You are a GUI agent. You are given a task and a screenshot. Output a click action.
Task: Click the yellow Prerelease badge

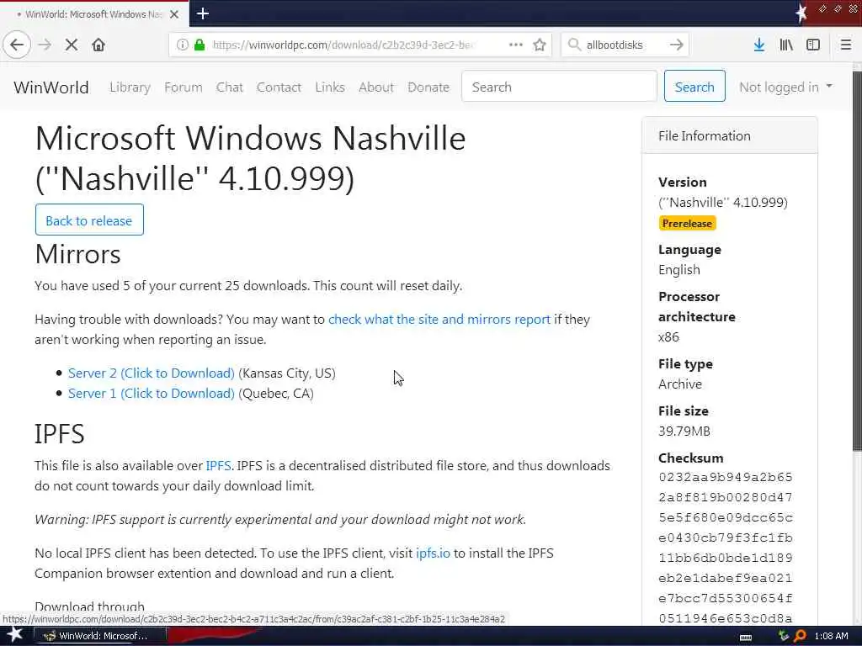[x=687, y=223]
